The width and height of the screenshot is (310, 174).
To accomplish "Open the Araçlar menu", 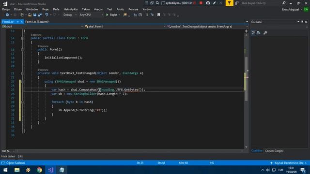I will coord(98,9).
